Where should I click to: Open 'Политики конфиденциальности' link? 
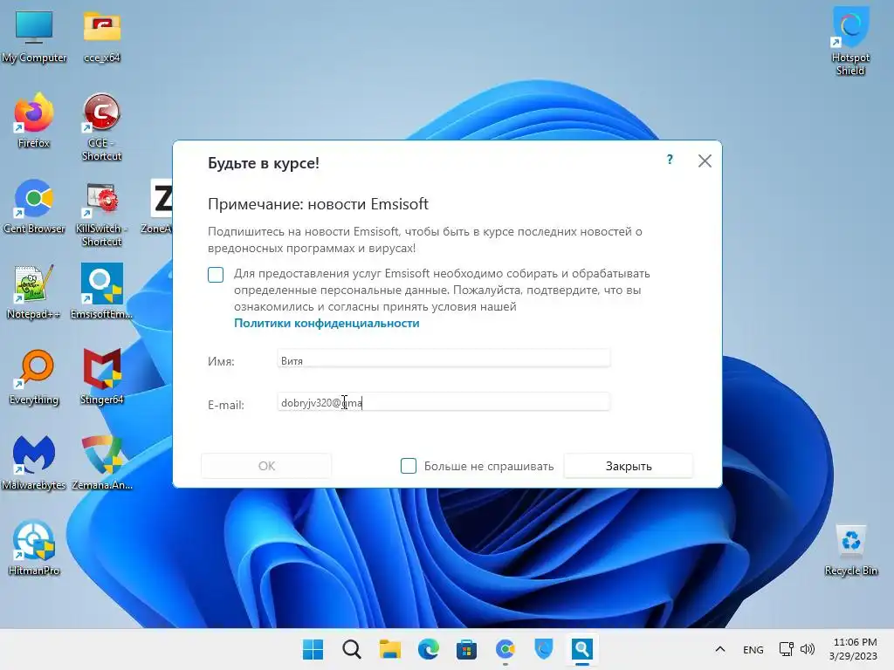[x=327, y=323]
